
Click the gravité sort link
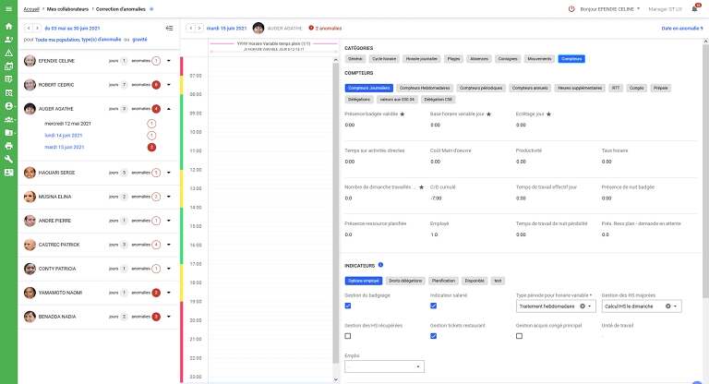[139, 40]
